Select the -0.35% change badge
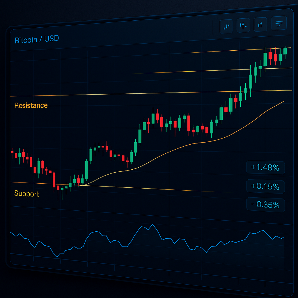 click(265, 205)
